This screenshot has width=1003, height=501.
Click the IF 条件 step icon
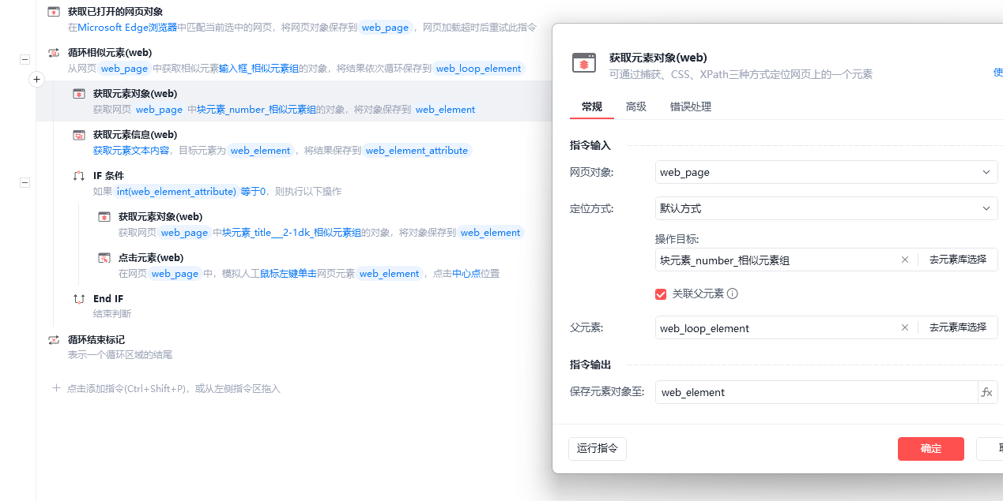pos(79,176)
